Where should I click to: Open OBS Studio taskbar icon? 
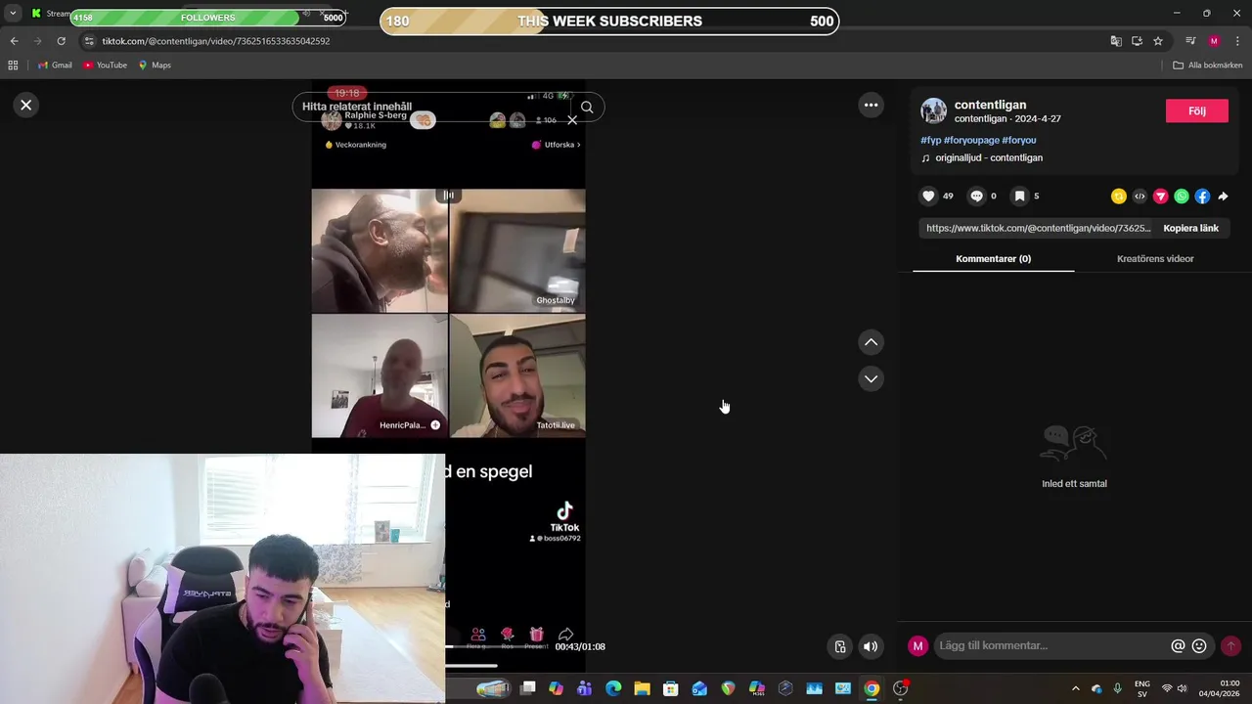(x=901, y=688)
